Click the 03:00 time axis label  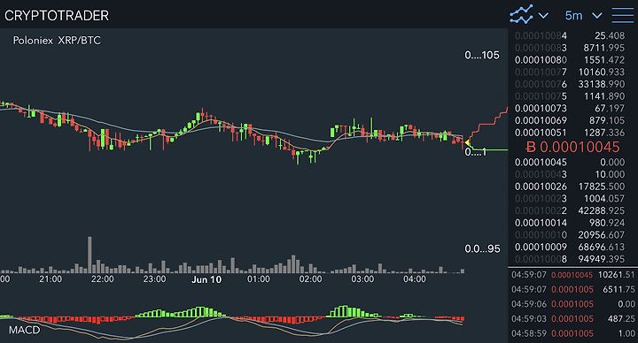pyautogui.click(x=362, y=279)
